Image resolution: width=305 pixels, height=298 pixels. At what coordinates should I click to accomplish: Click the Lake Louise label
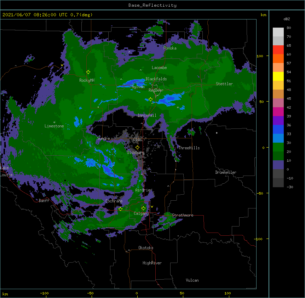click(6, 171)
